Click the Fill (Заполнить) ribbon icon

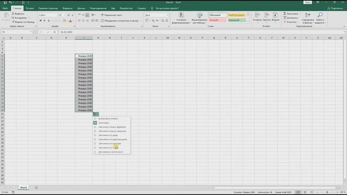285,18
